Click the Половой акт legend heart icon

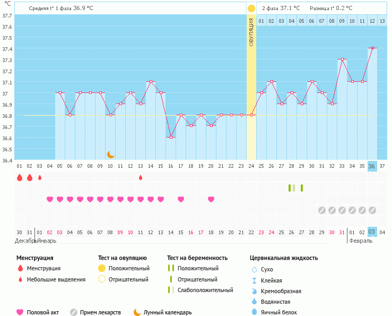pos(20,312)
